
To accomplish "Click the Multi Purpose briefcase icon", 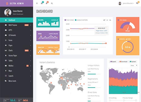I will (6, 25).
